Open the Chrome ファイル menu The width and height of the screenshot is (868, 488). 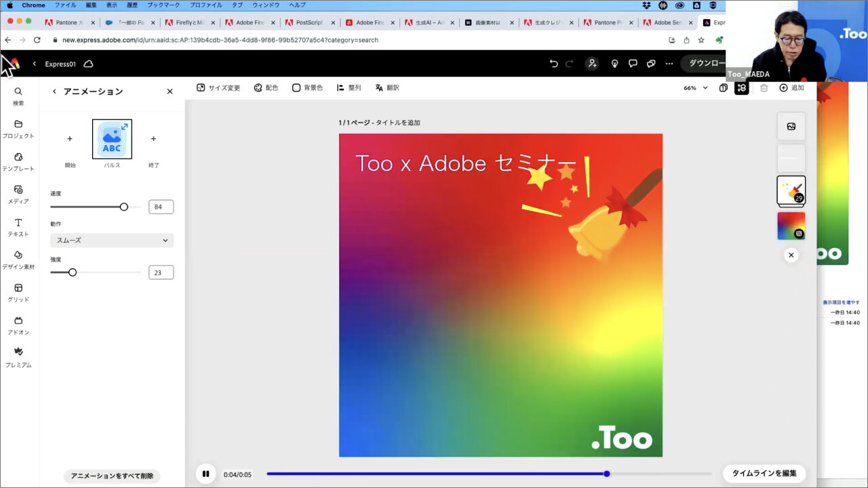click(65, 5)
